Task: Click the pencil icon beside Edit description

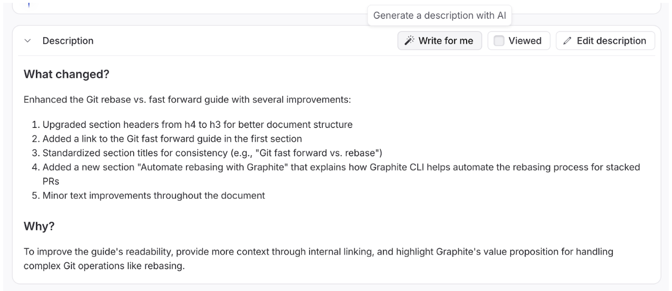Action: [567, 41]
